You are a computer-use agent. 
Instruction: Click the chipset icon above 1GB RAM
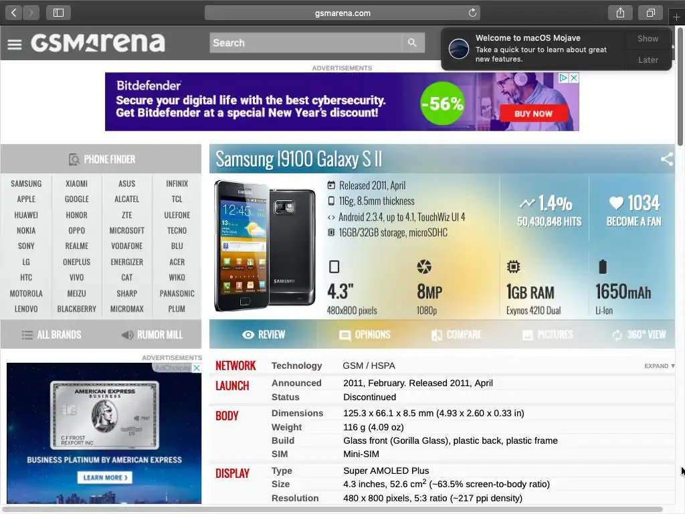point(513,266)
